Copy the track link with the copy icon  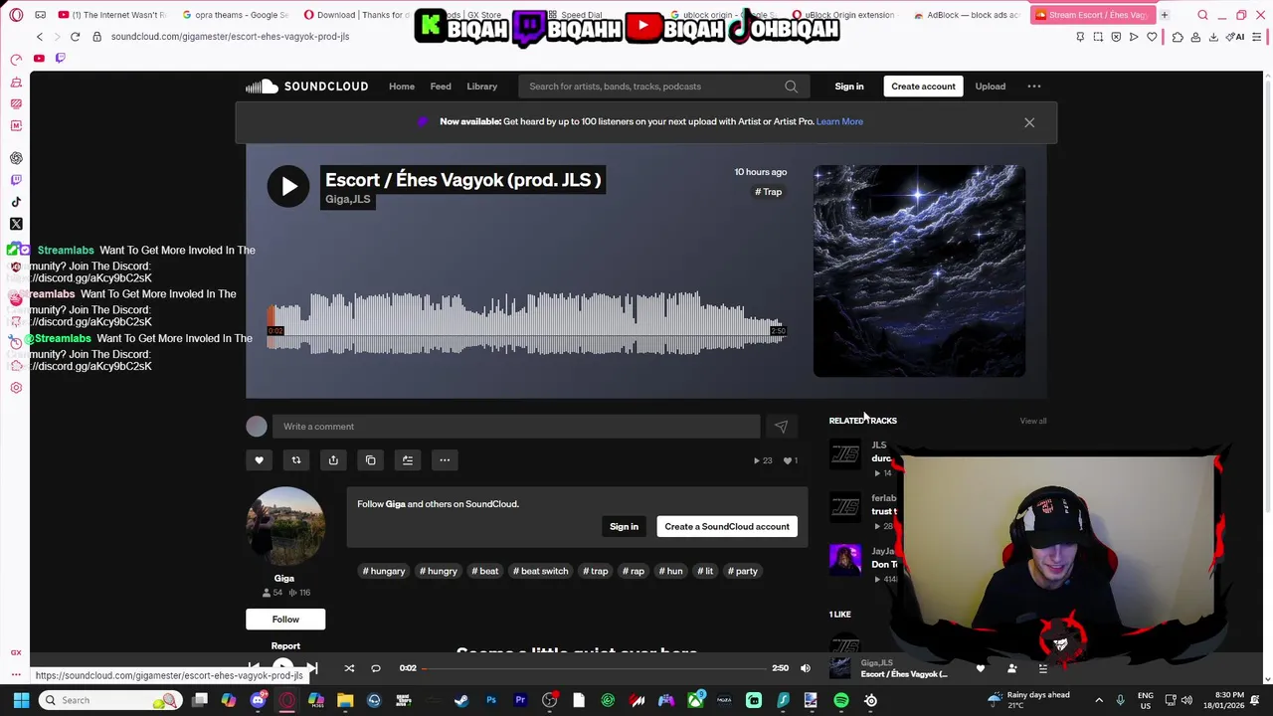point(370,460)
